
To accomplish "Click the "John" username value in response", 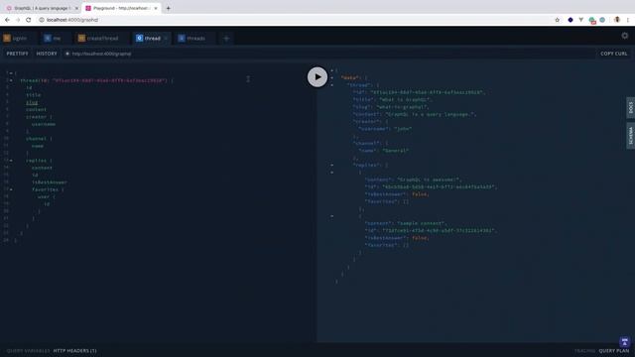I will click(403, 129).
